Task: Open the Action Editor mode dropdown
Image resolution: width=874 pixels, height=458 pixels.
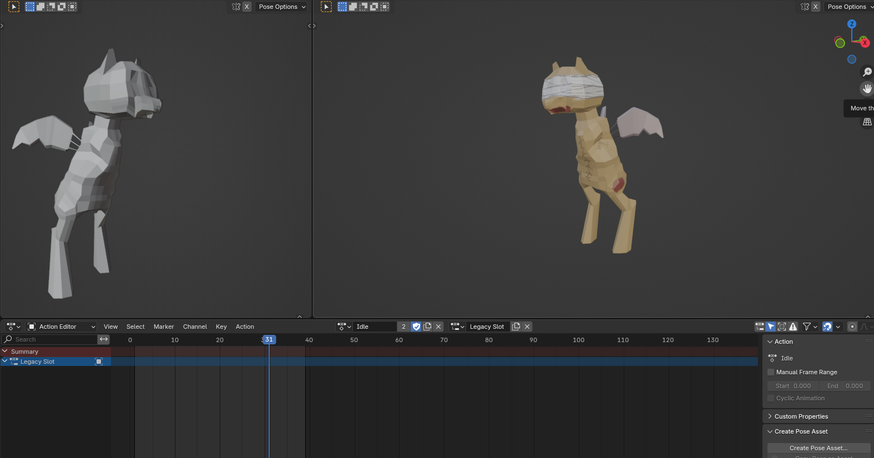Action: pyautogui.click(x=61, y=327)
